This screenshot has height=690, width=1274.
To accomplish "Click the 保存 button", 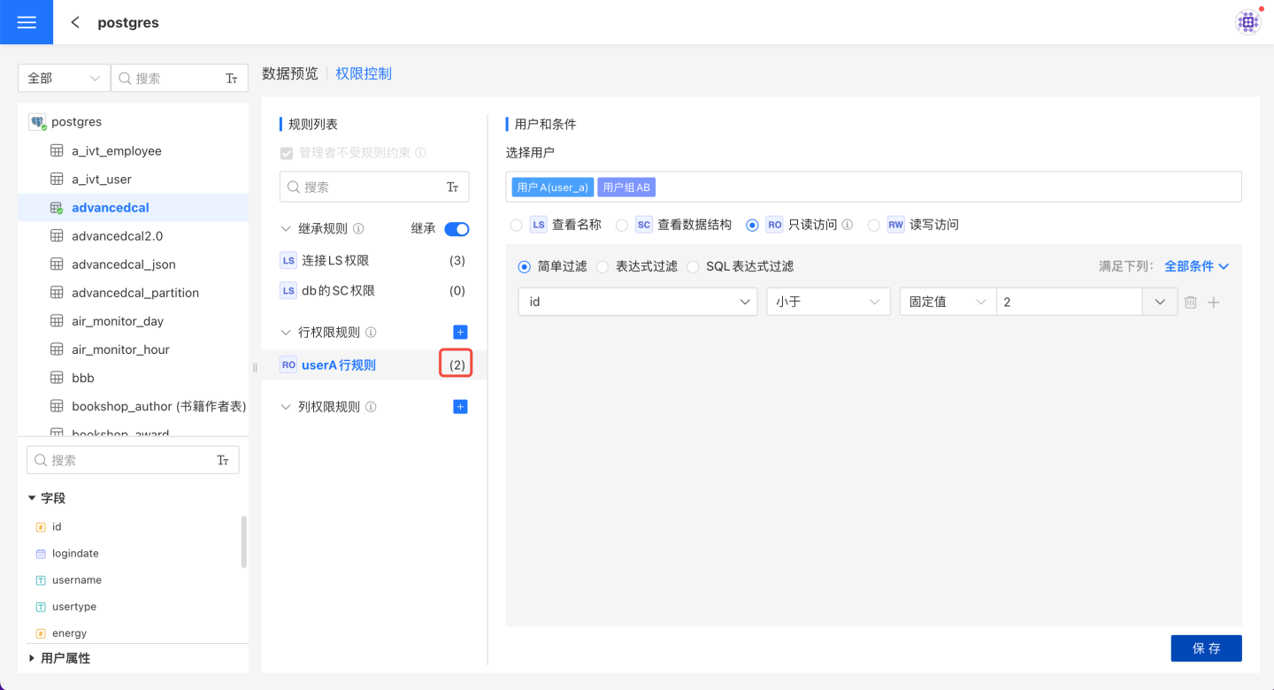I will (1206, 648).
